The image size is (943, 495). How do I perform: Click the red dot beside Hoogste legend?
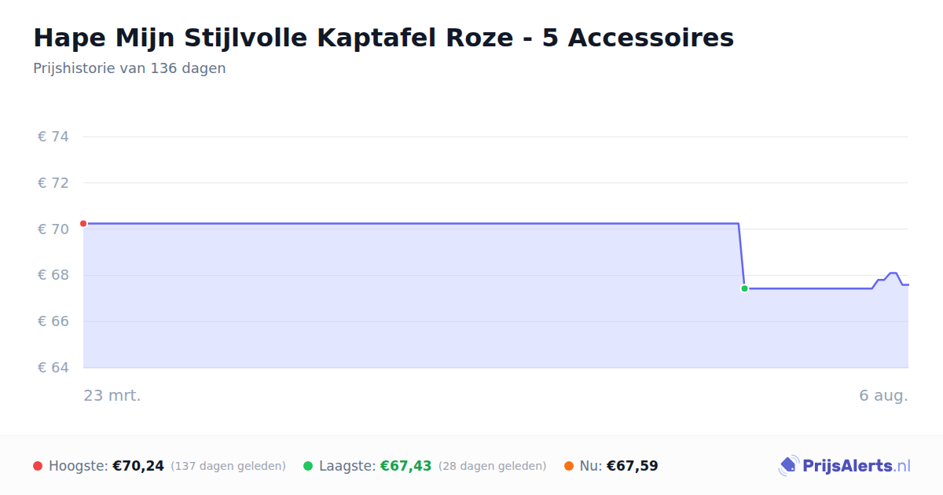tap(38, 466)
